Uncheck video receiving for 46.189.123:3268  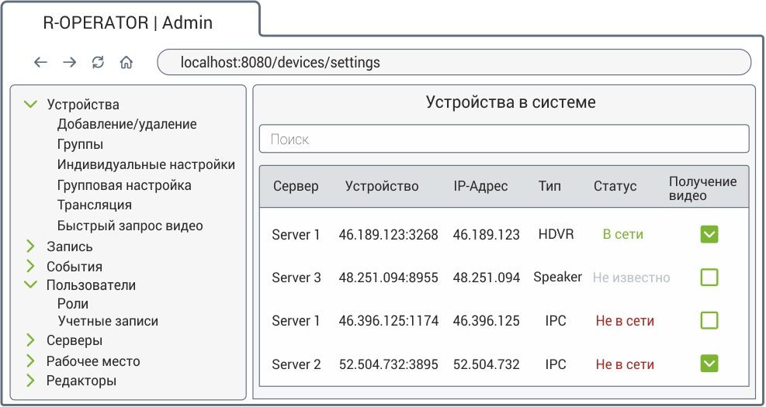pos(709,234)
